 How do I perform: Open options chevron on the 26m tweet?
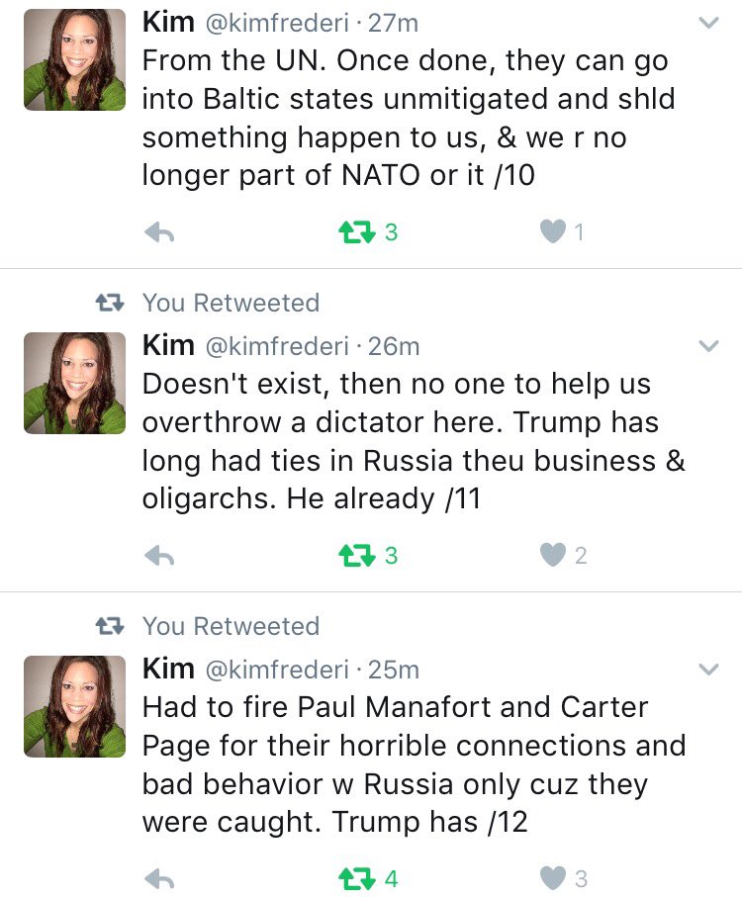(x=708, y=346)
